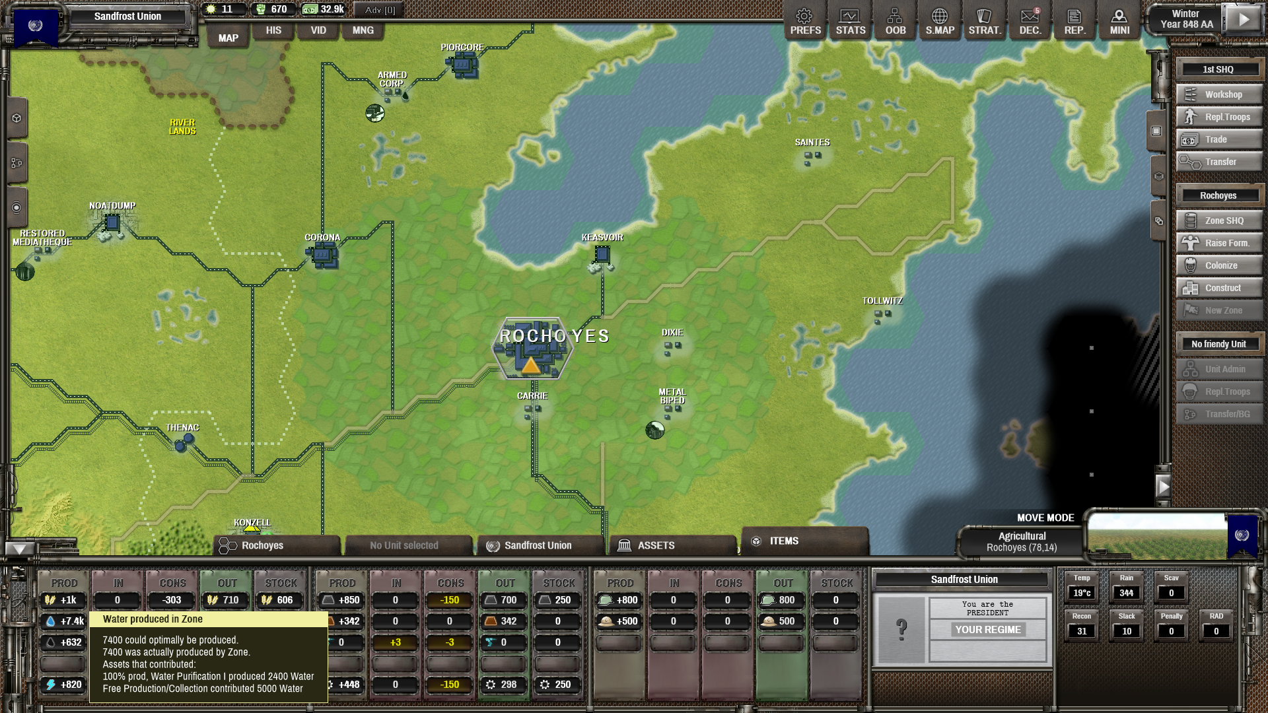
Task: Switch to the MNG tab
Action: [363, 30]
